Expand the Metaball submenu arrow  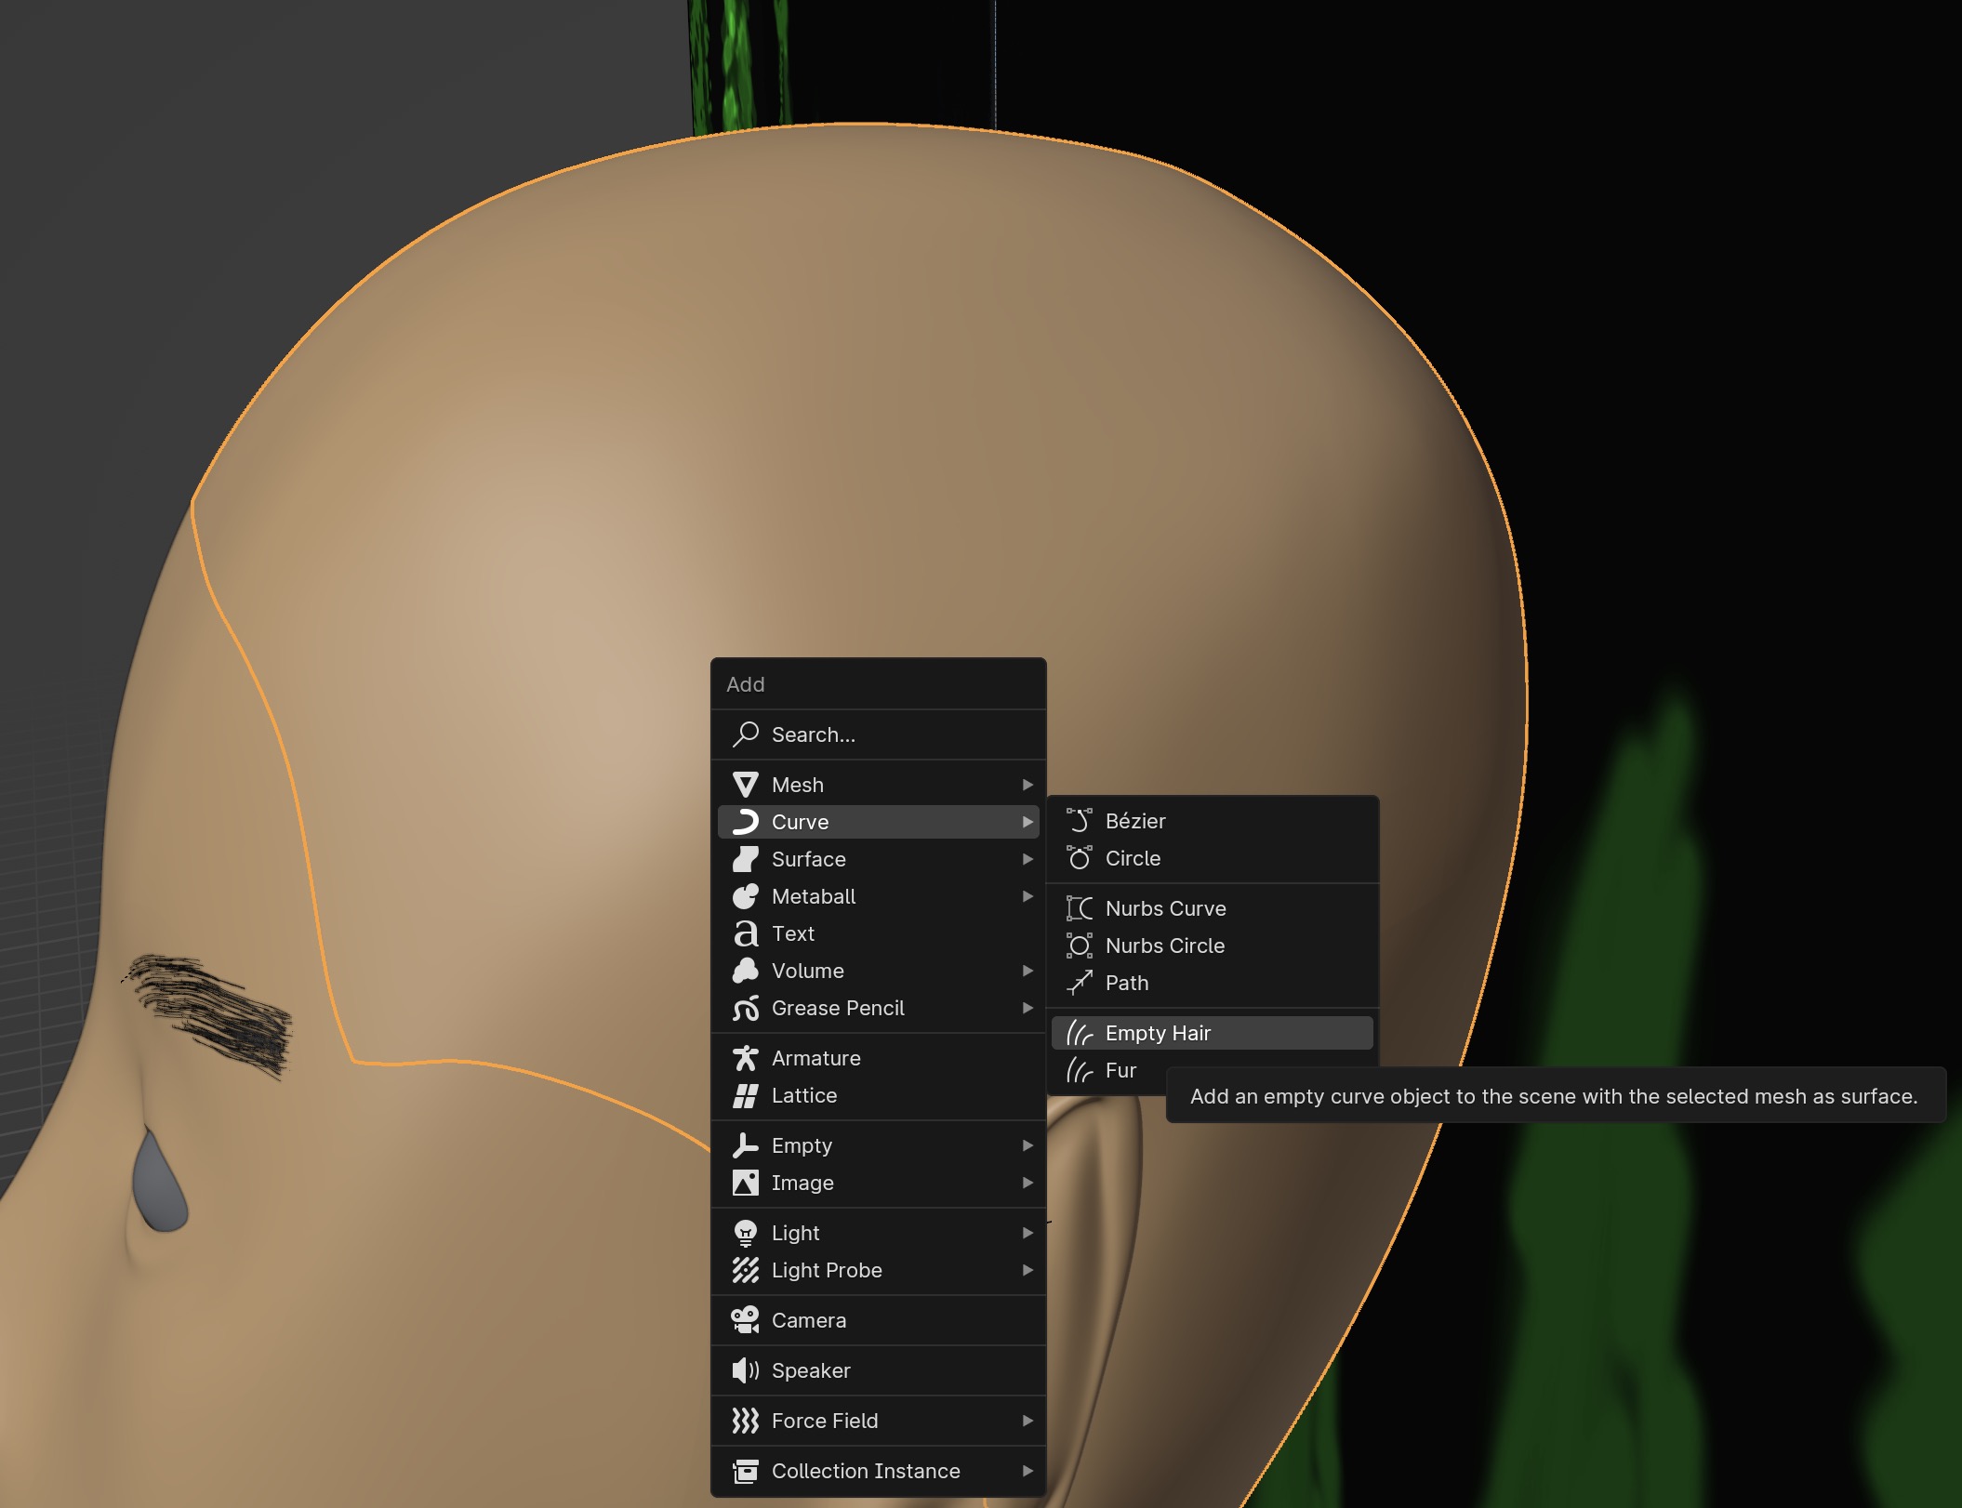(1027, 896)
